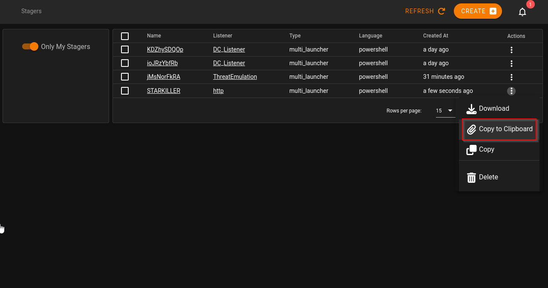Click the STARKILLER row three-dot actions icon
548x288 pixels.
(x=511, y=91)
